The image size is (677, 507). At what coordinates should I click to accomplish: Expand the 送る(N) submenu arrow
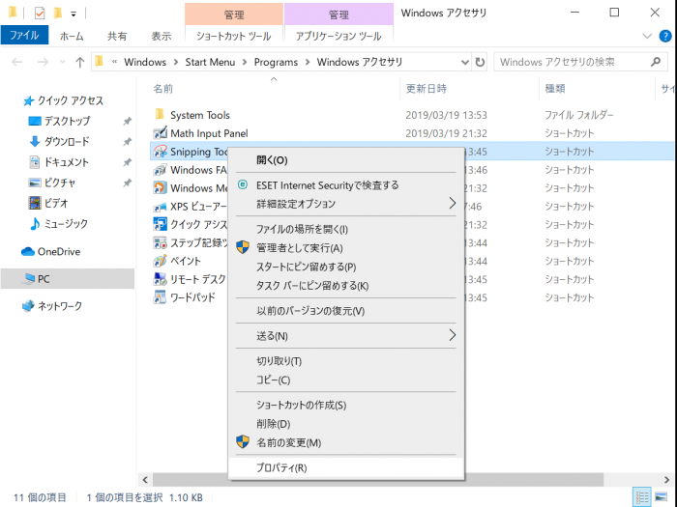click(x=452, y=335)
